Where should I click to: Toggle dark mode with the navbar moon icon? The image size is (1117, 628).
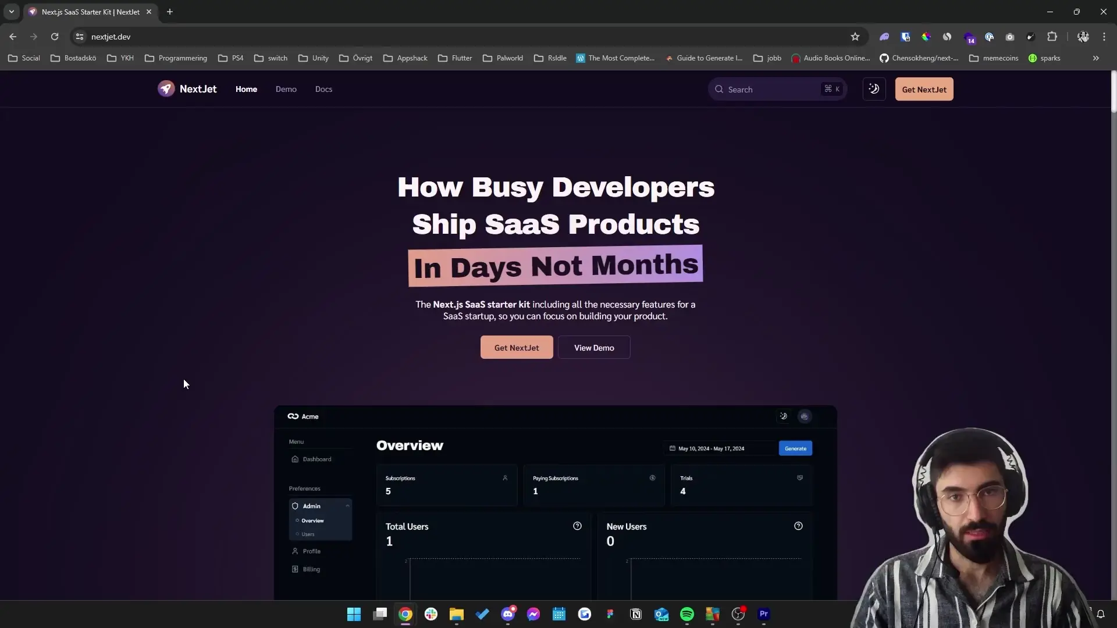coord(874,88)
